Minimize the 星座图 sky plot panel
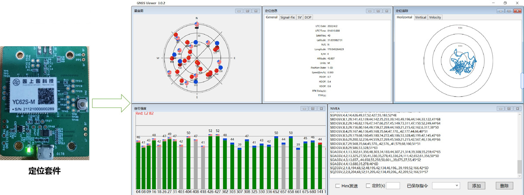 (238, 10)
